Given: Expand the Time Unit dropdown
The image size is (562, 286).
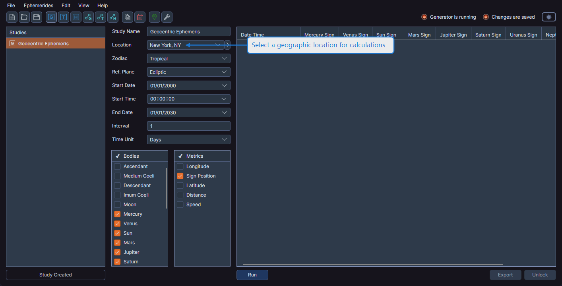Looking at the screenshot, I should tap(188, 139).
